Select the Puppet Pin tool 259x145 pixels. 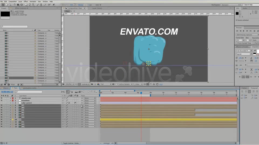click(53, 5)
